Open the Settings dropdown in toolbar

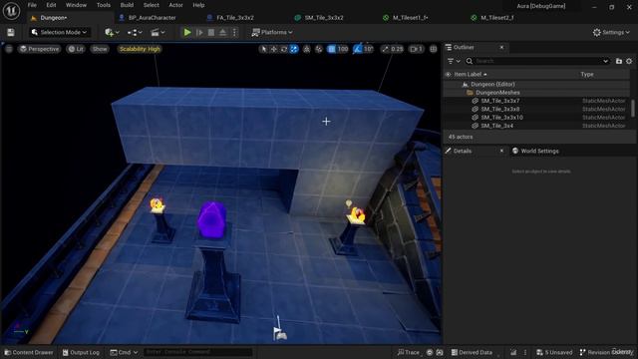611,32
